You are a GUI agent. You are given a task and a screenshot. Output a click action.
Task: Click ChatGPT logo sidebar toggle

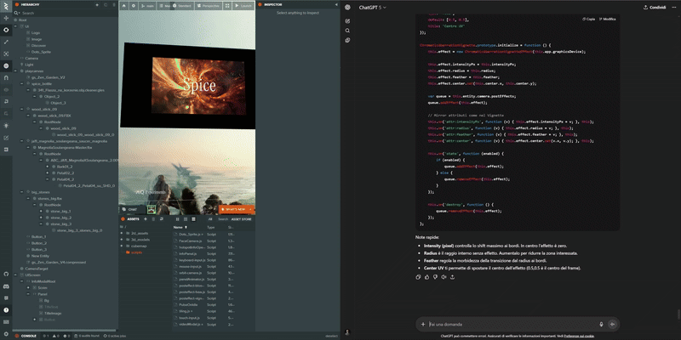coord(347,8)
